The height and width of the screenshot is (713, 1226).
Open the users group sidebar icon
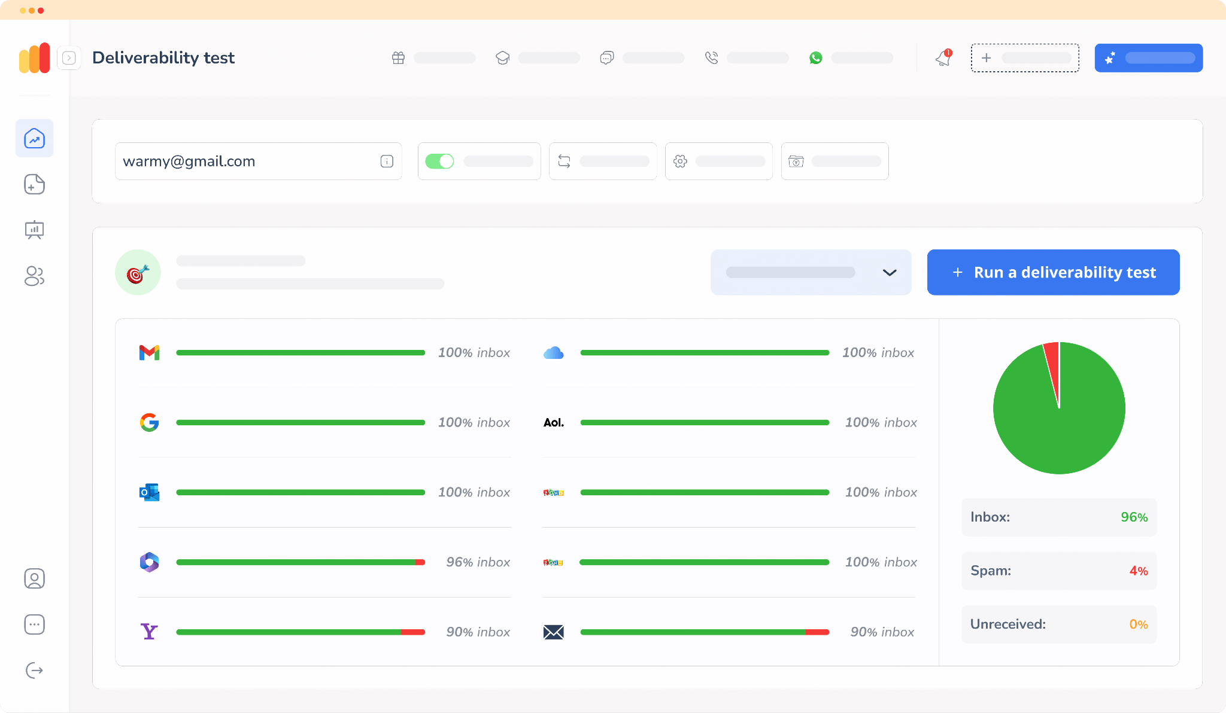(x=34, y=276)
